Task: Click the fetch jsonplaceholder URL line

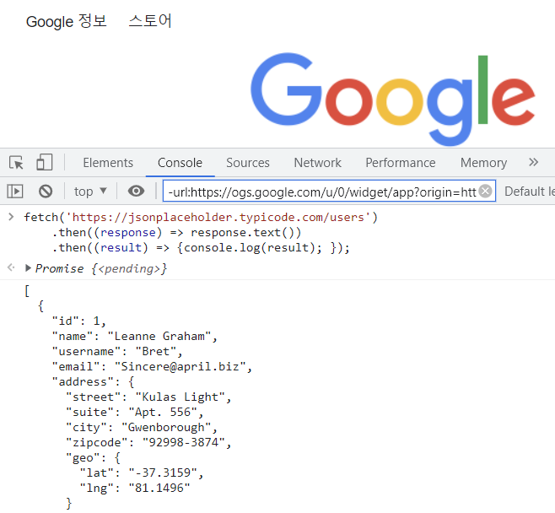Action: point(201,217)
